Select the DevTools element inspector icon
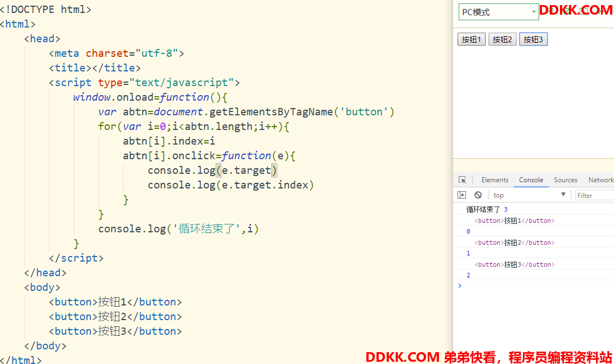 (x=463, y=179)
